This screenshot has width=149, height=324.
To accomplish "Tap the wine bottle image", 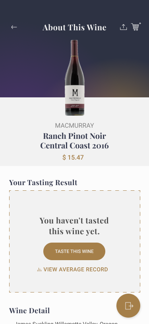I will [75, 78].
